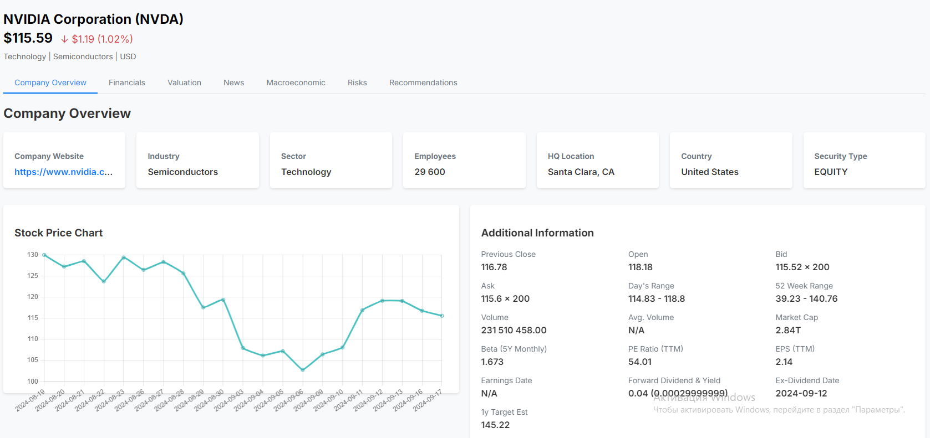Click the red down arrow price change icon
This screenshot has width=930, height=438.
point(64,39)
